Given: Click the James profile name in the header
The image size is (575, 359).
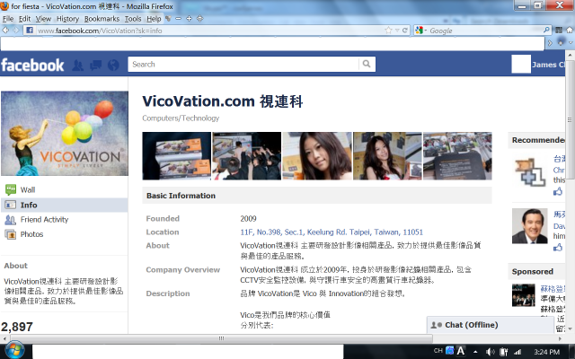Looking at the screenshot, I should (549, 65).
